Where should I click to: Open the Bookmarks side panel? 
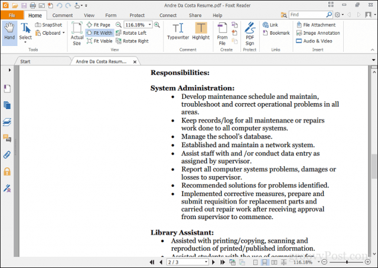coord(7,88)
